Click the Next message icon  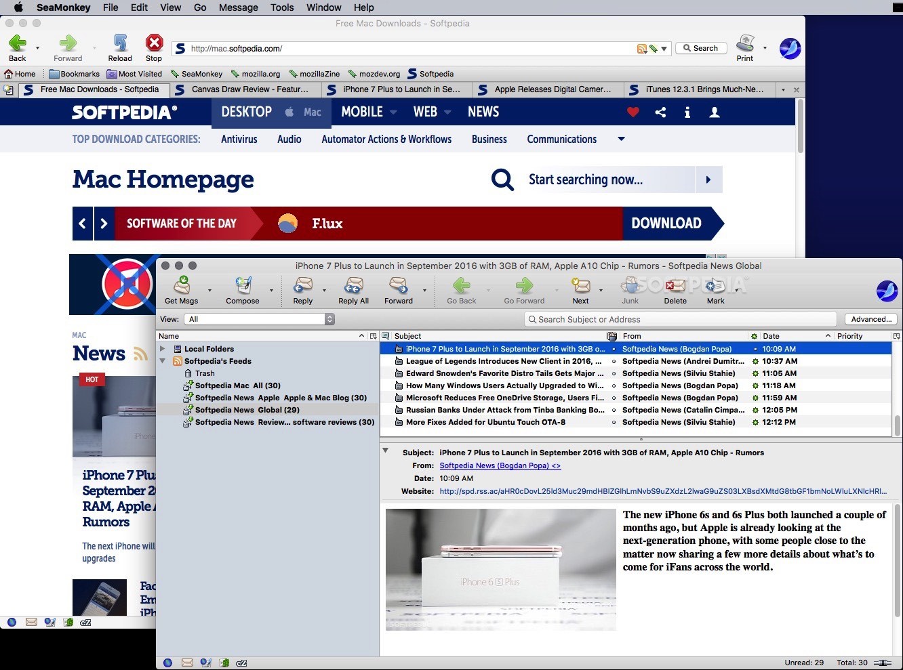580,285
